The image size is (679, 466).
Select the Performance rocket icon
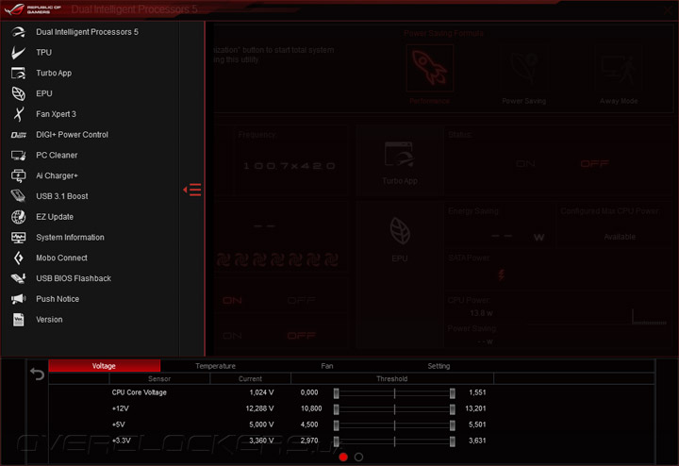(x=430, y=68)
